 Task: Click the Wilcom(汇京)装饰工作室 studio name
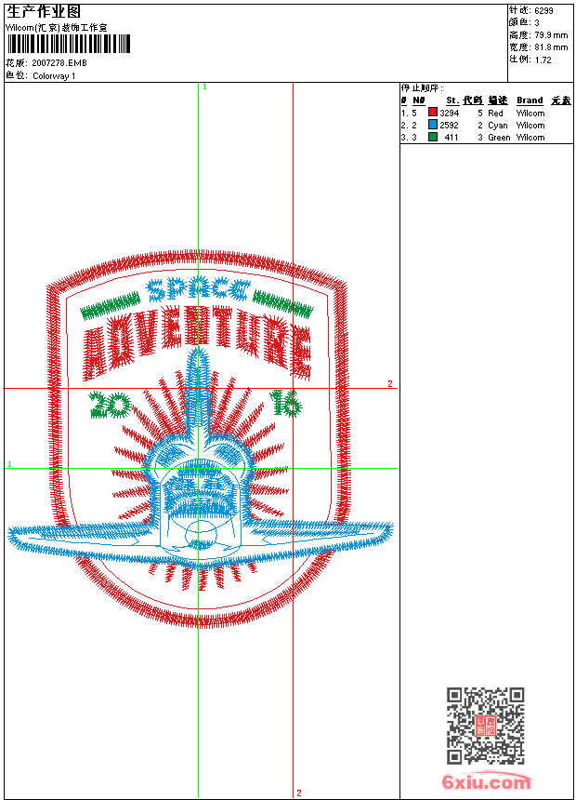coord(57,28)
